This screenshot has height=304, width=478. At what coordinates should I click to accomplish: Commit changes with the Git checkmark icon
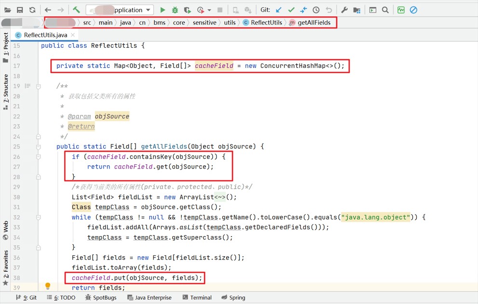pyautogui.click(x=291, y=10)
